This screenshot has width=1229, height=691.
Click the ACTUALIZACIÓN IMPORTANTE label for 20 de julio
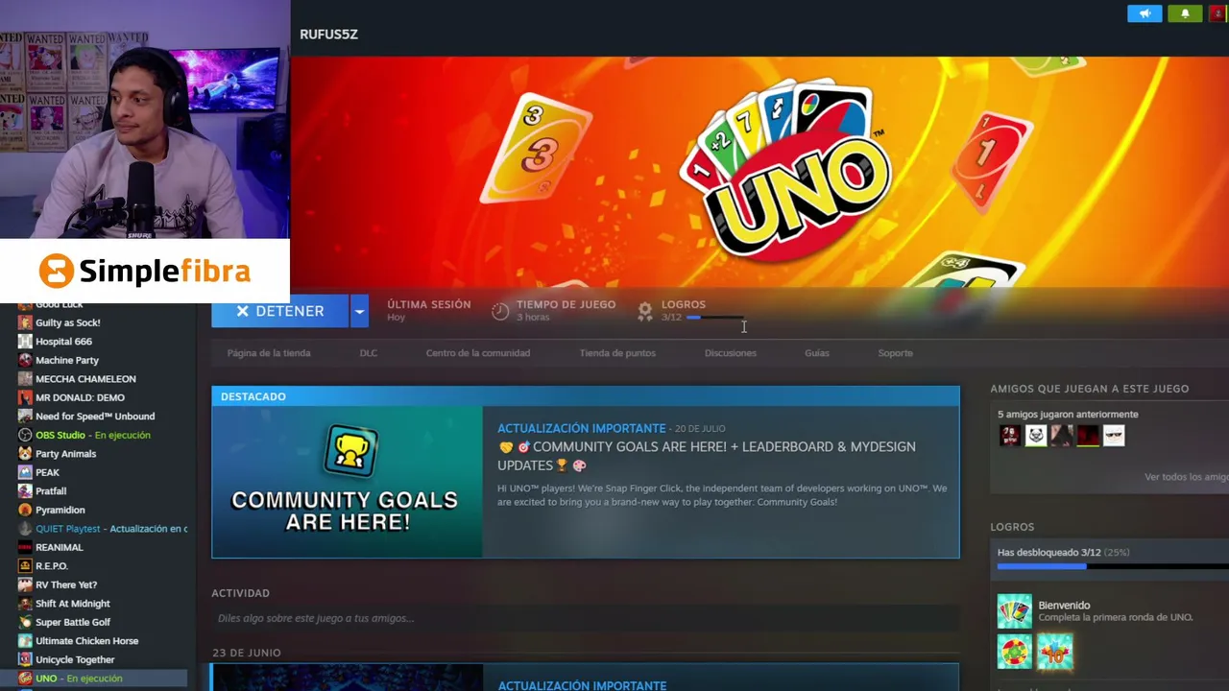click(x=581, y=428)
